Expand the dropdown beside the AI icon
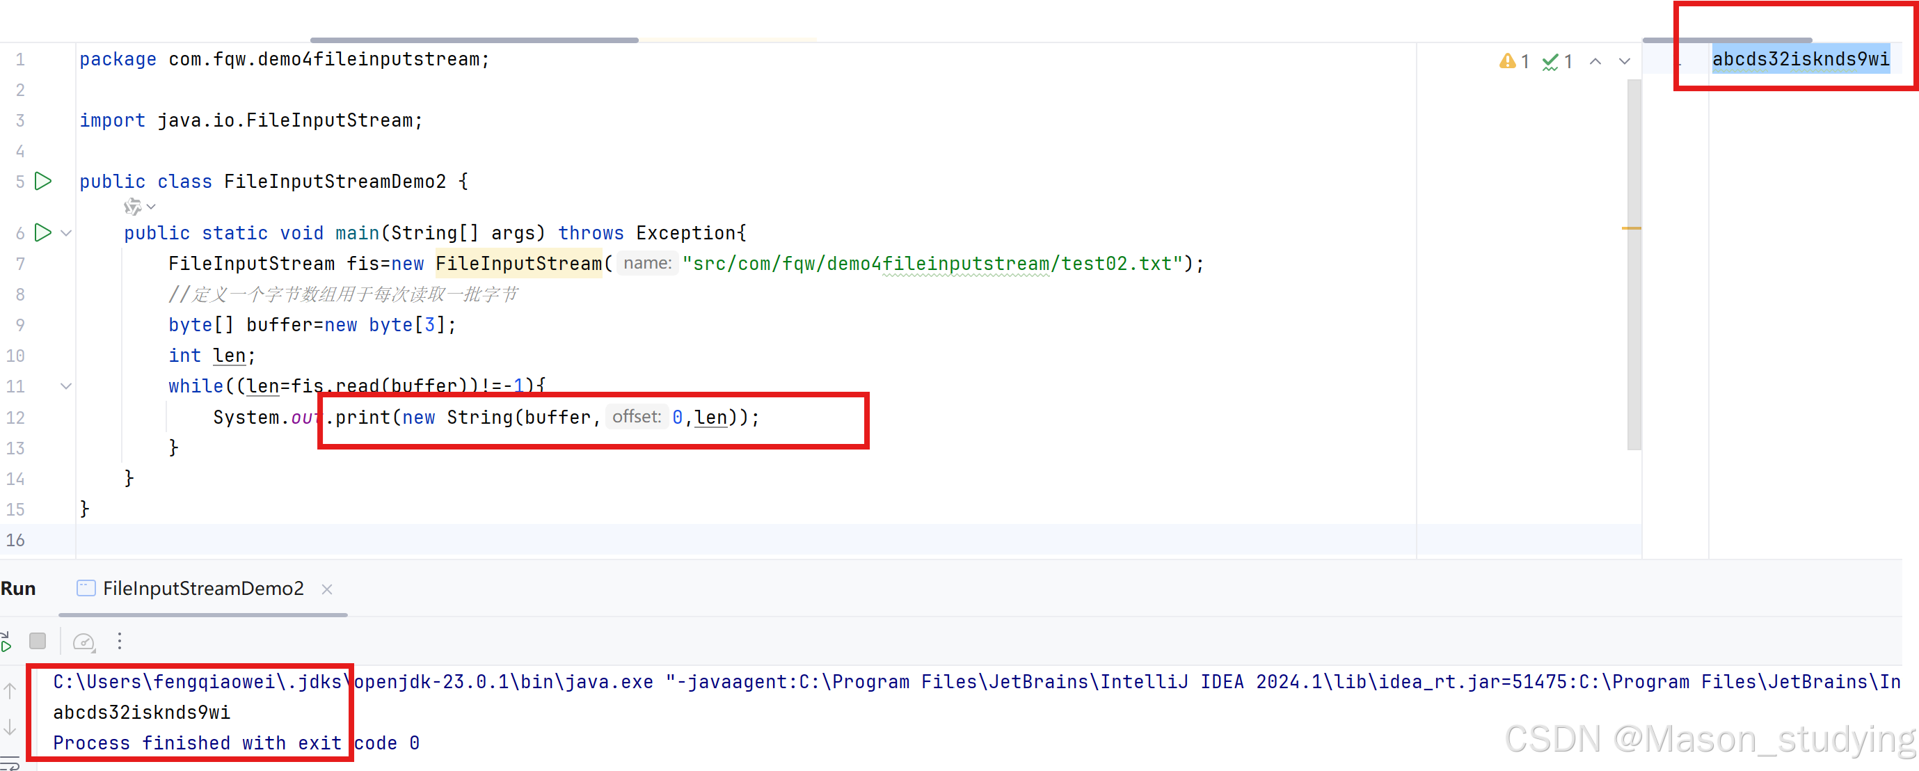 tap(151, 207)
